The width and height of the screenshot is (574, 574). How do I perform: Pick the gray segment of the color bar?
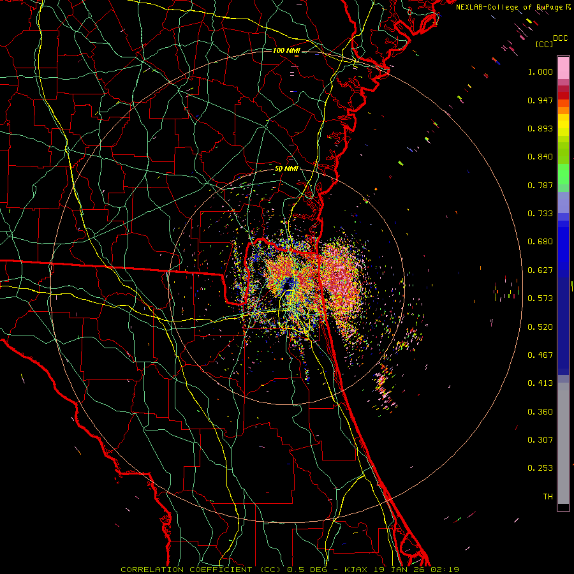563,443
